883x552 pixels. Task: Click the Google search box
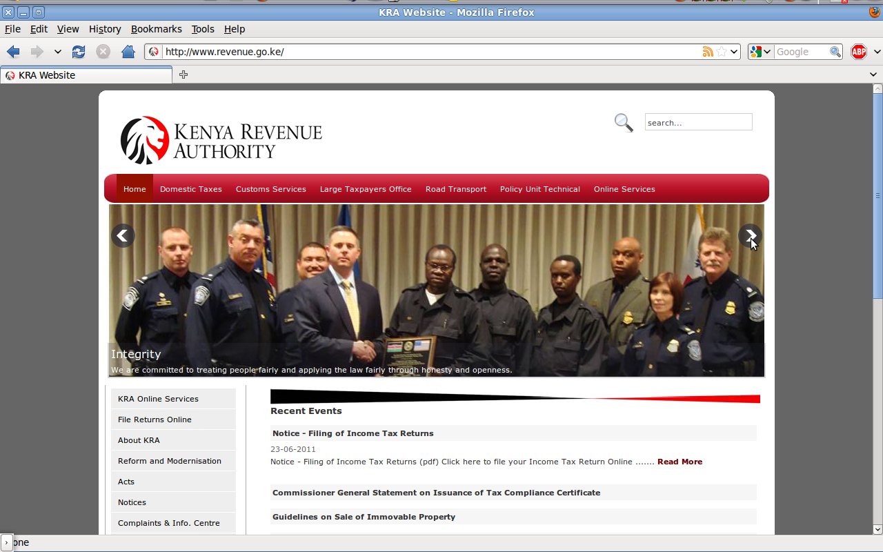[801, 52]
